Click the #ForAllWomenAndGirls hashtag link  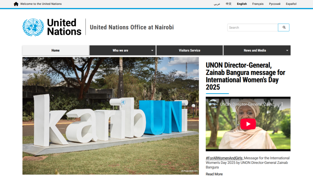pos(224,158)
